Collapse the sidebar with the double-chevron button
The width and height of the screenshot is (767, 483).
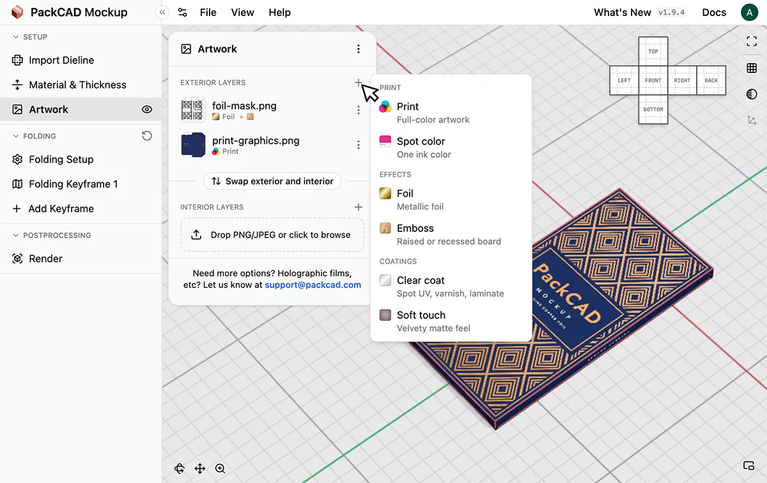(162, 12)
